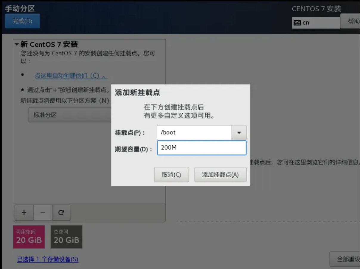
Task: Open the 标准分区 partition scheme dropdown
Action: tap(70, 115)
